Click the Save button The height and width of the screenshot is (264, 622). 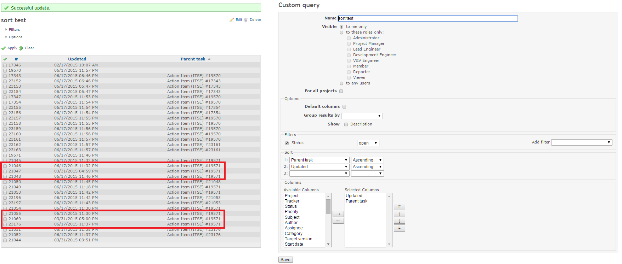(x=285, y=260)
